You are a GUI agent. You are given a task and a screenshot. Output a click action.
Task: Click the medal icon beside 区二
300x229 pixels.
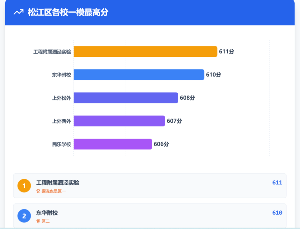pos(38,221)
